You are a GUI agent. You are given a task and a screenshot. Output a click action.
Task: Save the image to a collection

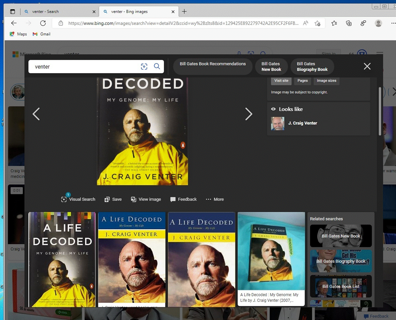(113, 199)
